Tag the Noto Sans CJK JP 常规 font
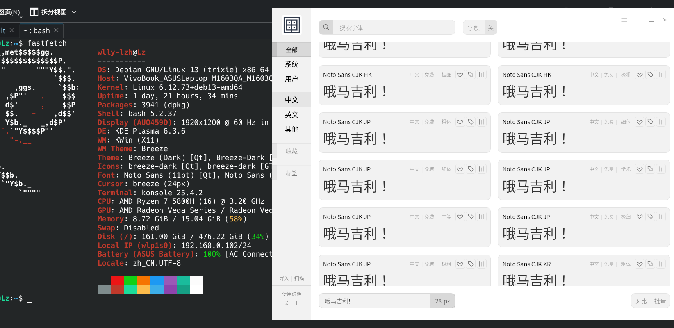The width and height of the screenshot is (674, 328). (651, 169)
